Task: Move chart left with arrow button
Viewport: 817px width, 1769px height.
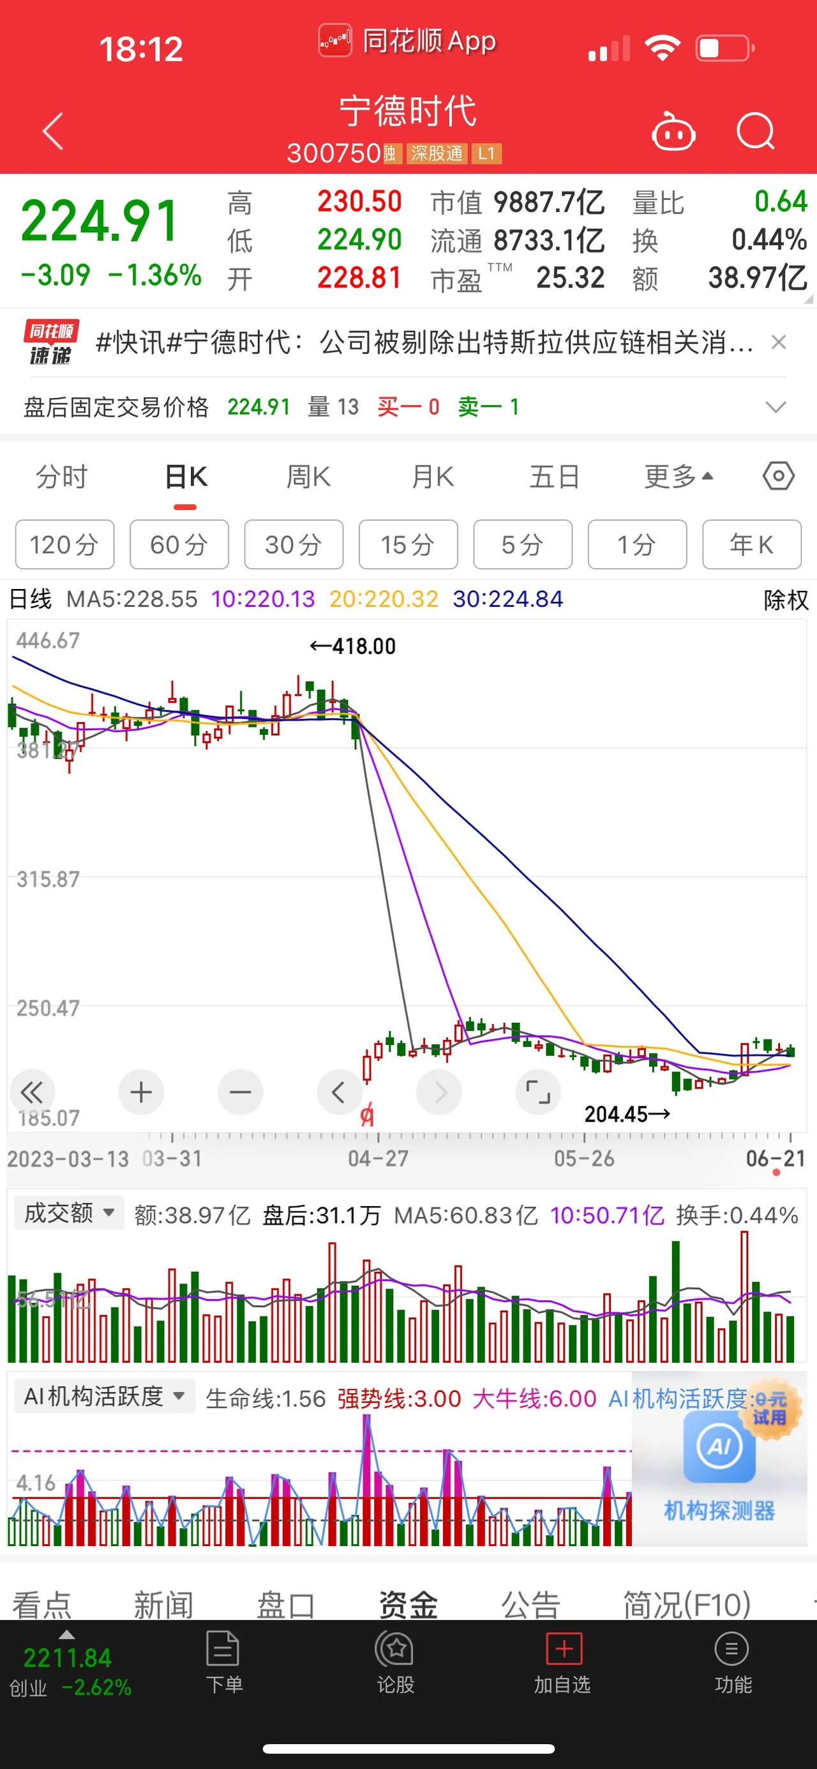Action: click(339, 1092)
